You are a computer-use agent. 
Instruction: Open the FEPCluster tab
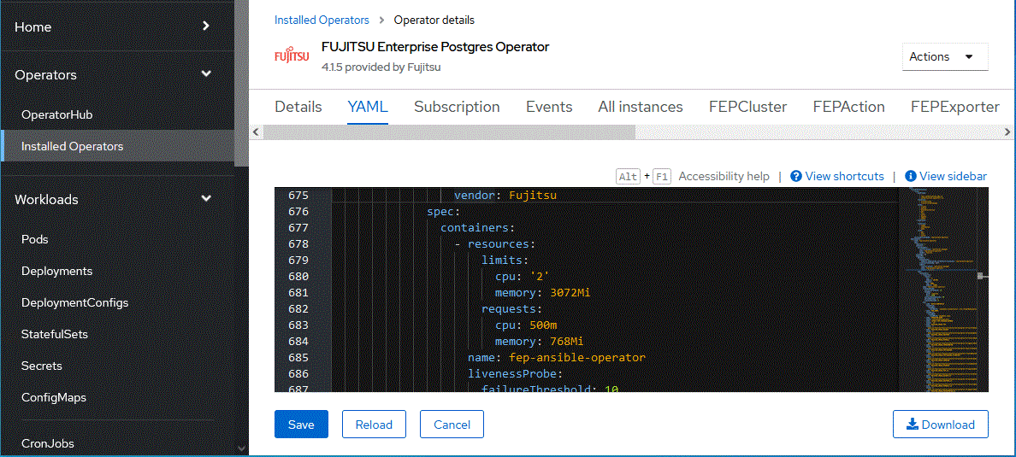click(x=747, y=107)
